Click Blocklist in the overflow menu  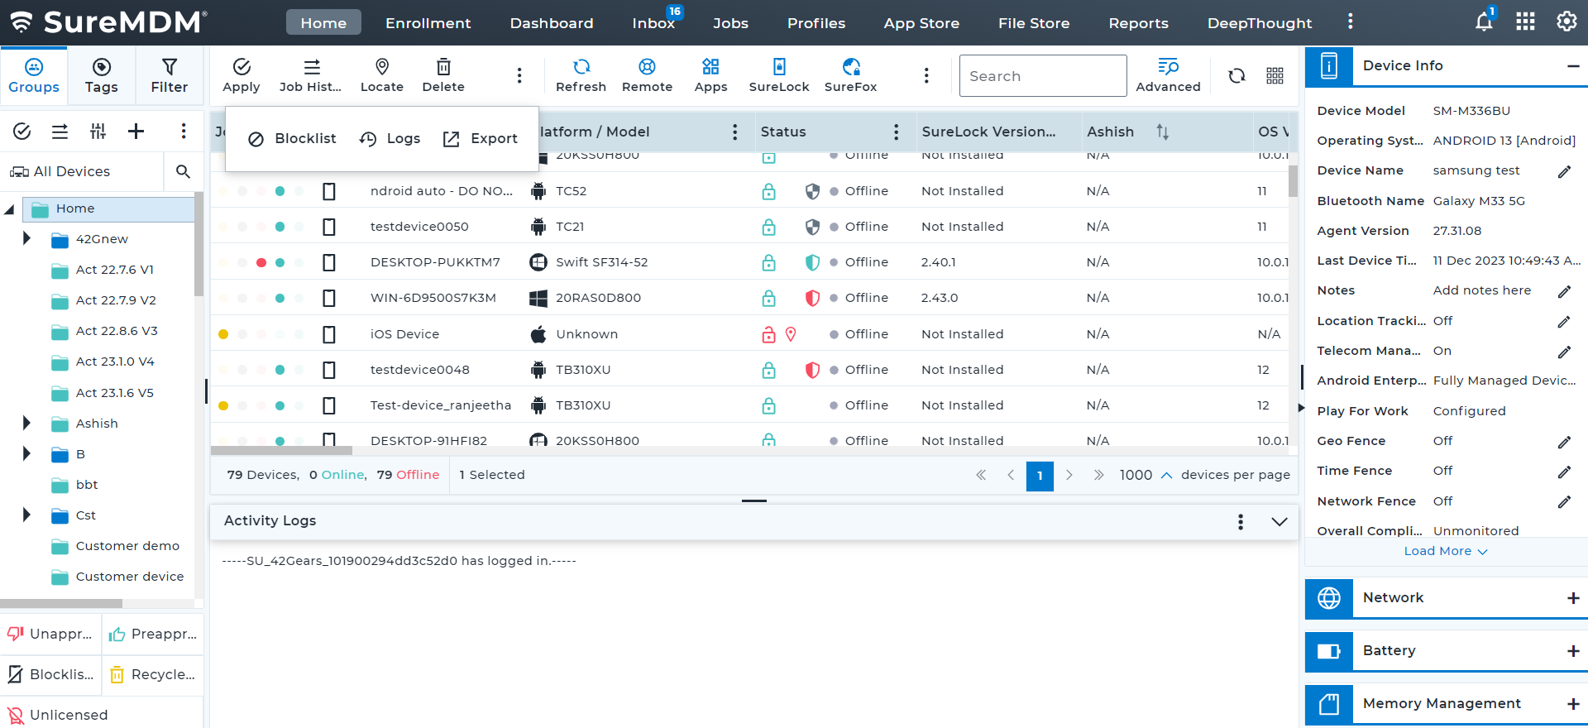(x=292, y=139)
